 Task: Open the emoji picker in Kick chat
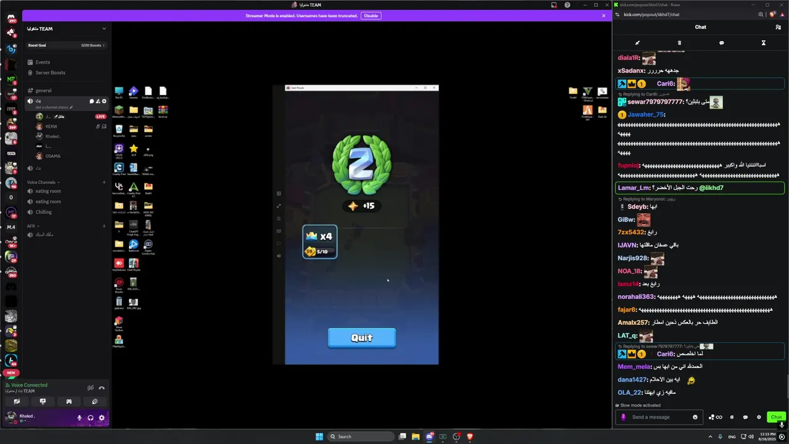coord(695,417)
